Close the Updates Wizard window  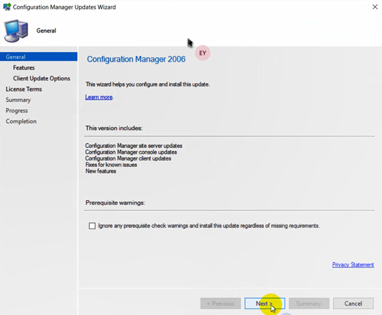375,7
